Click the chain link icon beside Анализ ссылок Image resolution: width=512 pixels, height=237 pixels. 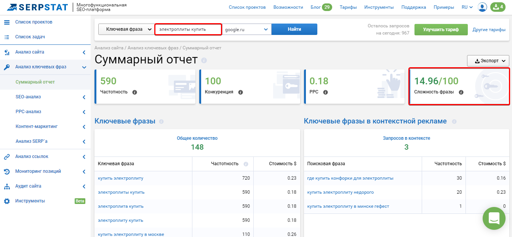point(6,156)
